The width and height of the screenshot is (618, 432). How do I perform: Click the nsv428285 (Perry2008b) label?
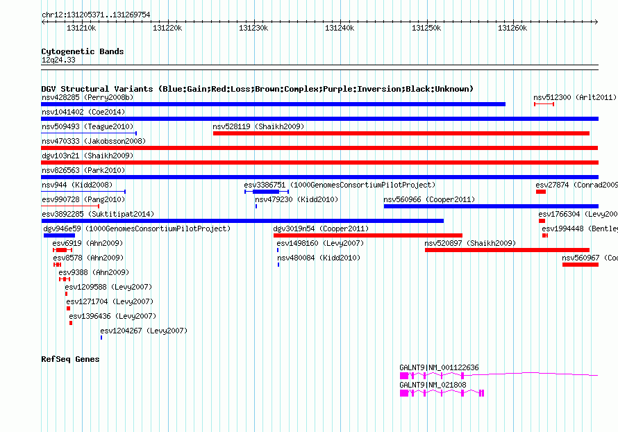(x=87, y=97)
